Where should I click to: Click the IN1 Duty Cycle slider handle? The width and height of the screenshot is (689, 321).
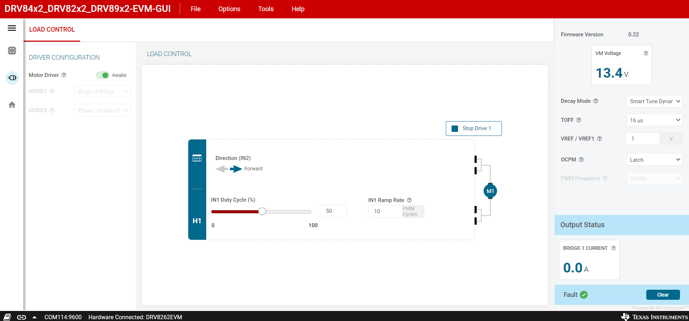[x=262, y=211]
